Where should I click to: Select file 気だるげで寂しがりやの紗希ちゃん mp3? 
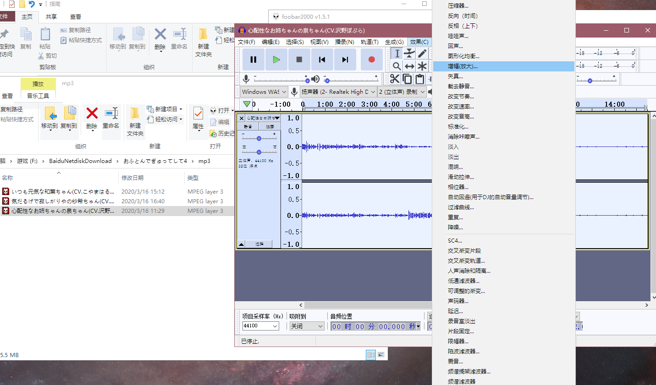[x=63, y=201]
